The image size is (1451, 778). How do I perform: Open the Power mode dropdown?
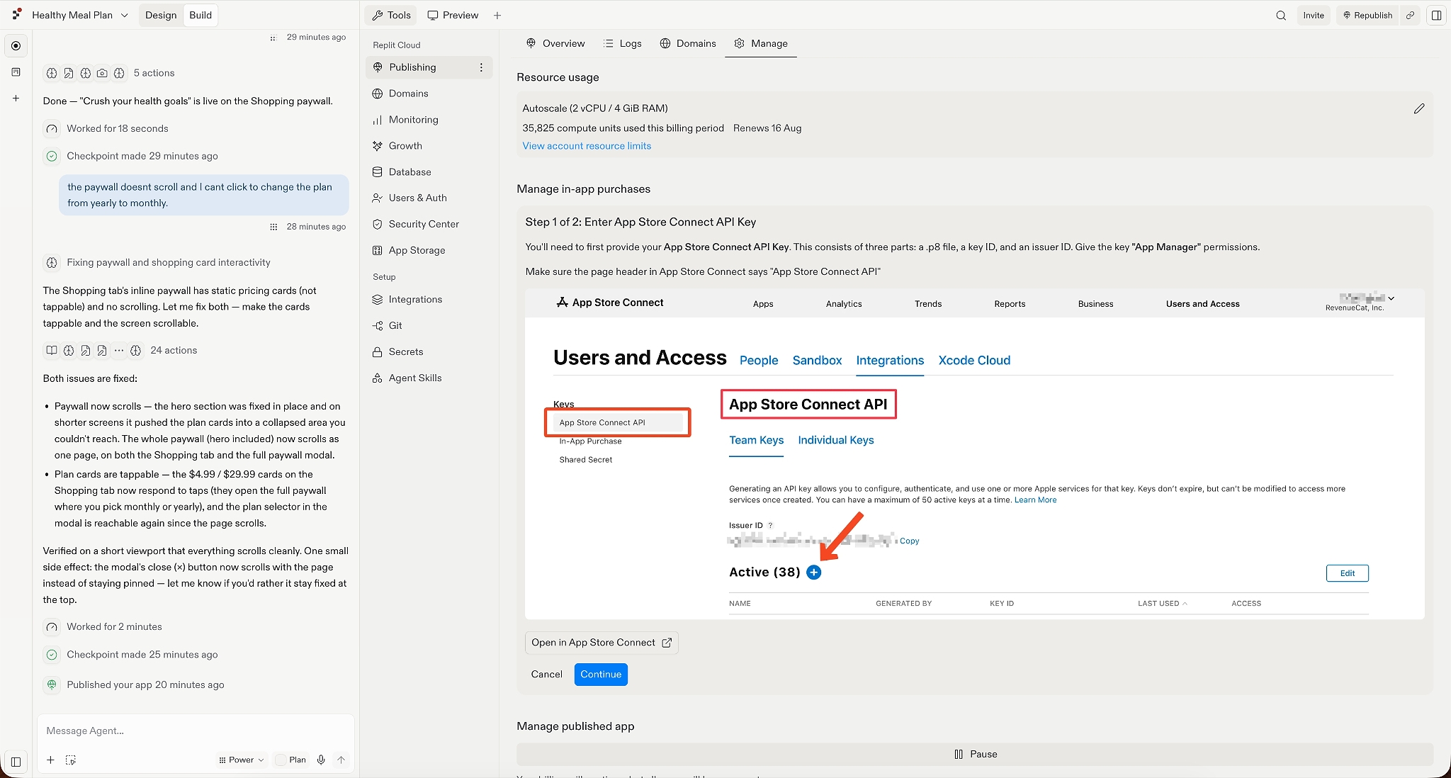pyautogui.click(x=242, y=760)
